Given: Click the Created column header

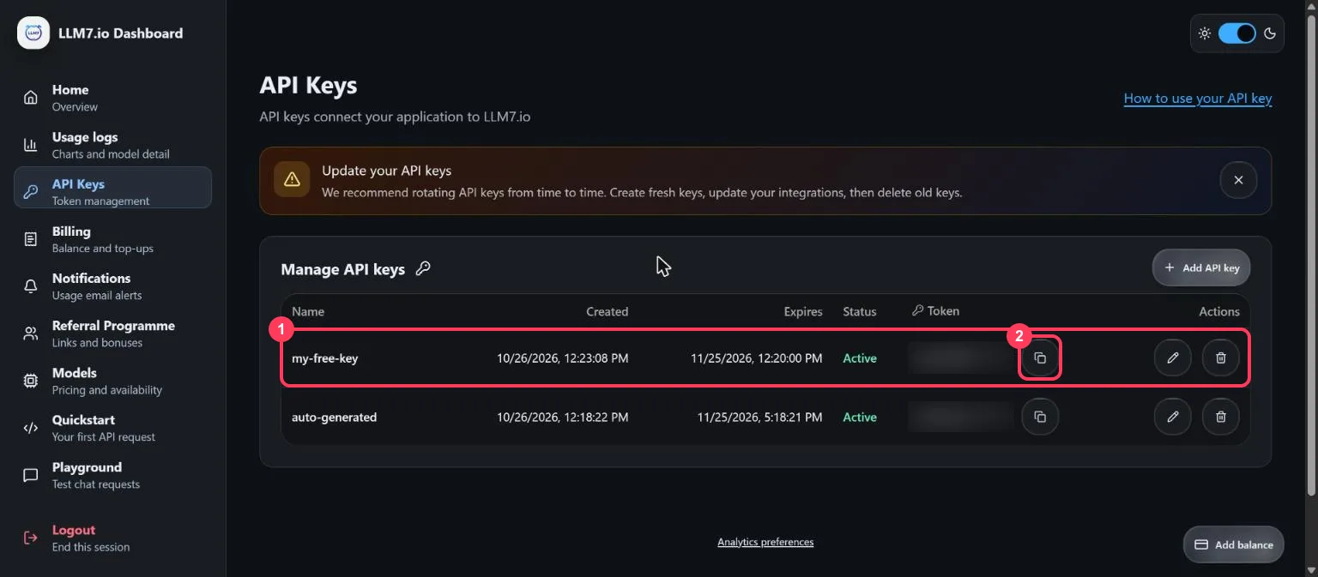Looking at the screenshot, I should (608, 311).
